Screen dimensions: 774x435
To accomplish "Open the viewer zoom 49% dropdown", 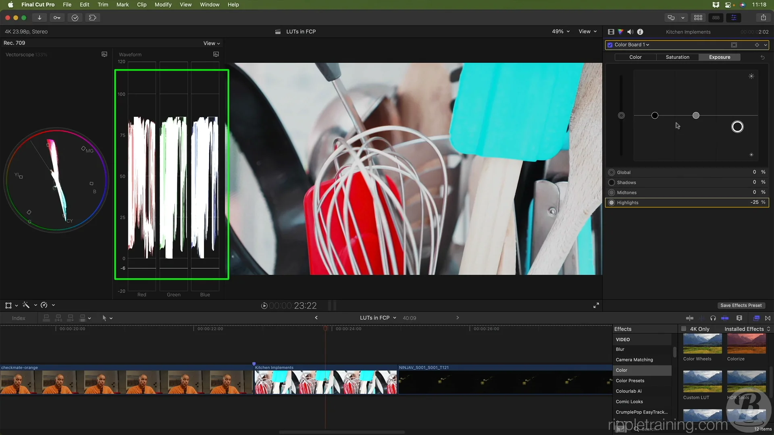I will pos(561,31).
